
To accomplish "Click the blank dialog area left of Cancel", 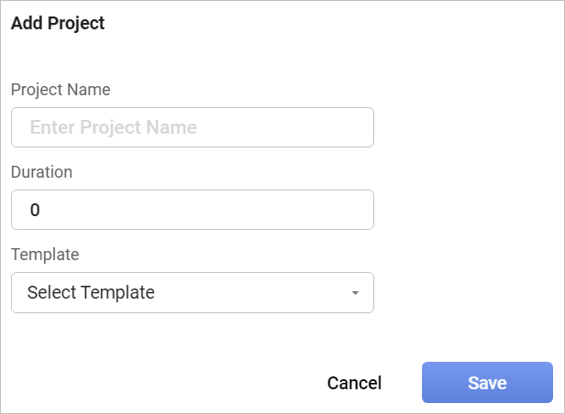I will point(165,383).
